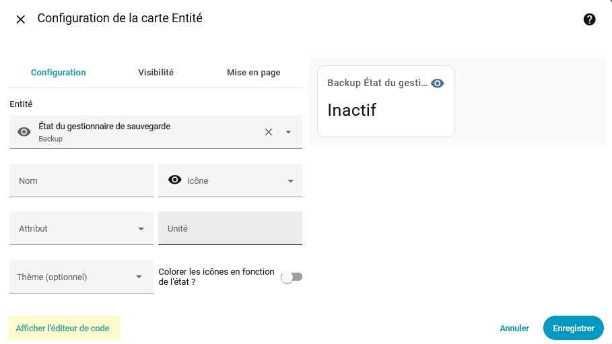Screen dimensions: 612x344
Task: Open the Mise en page tab
Action: click(253, 73)
